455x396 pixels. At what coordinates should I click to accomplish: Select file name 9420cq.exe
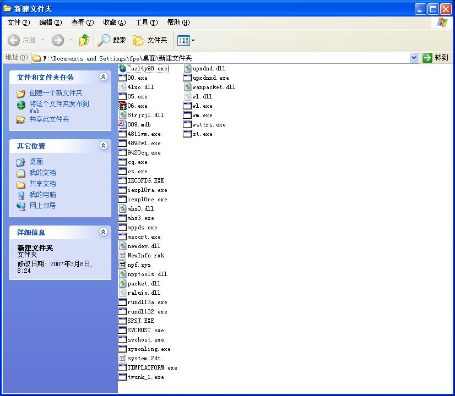tap(144, 153)
